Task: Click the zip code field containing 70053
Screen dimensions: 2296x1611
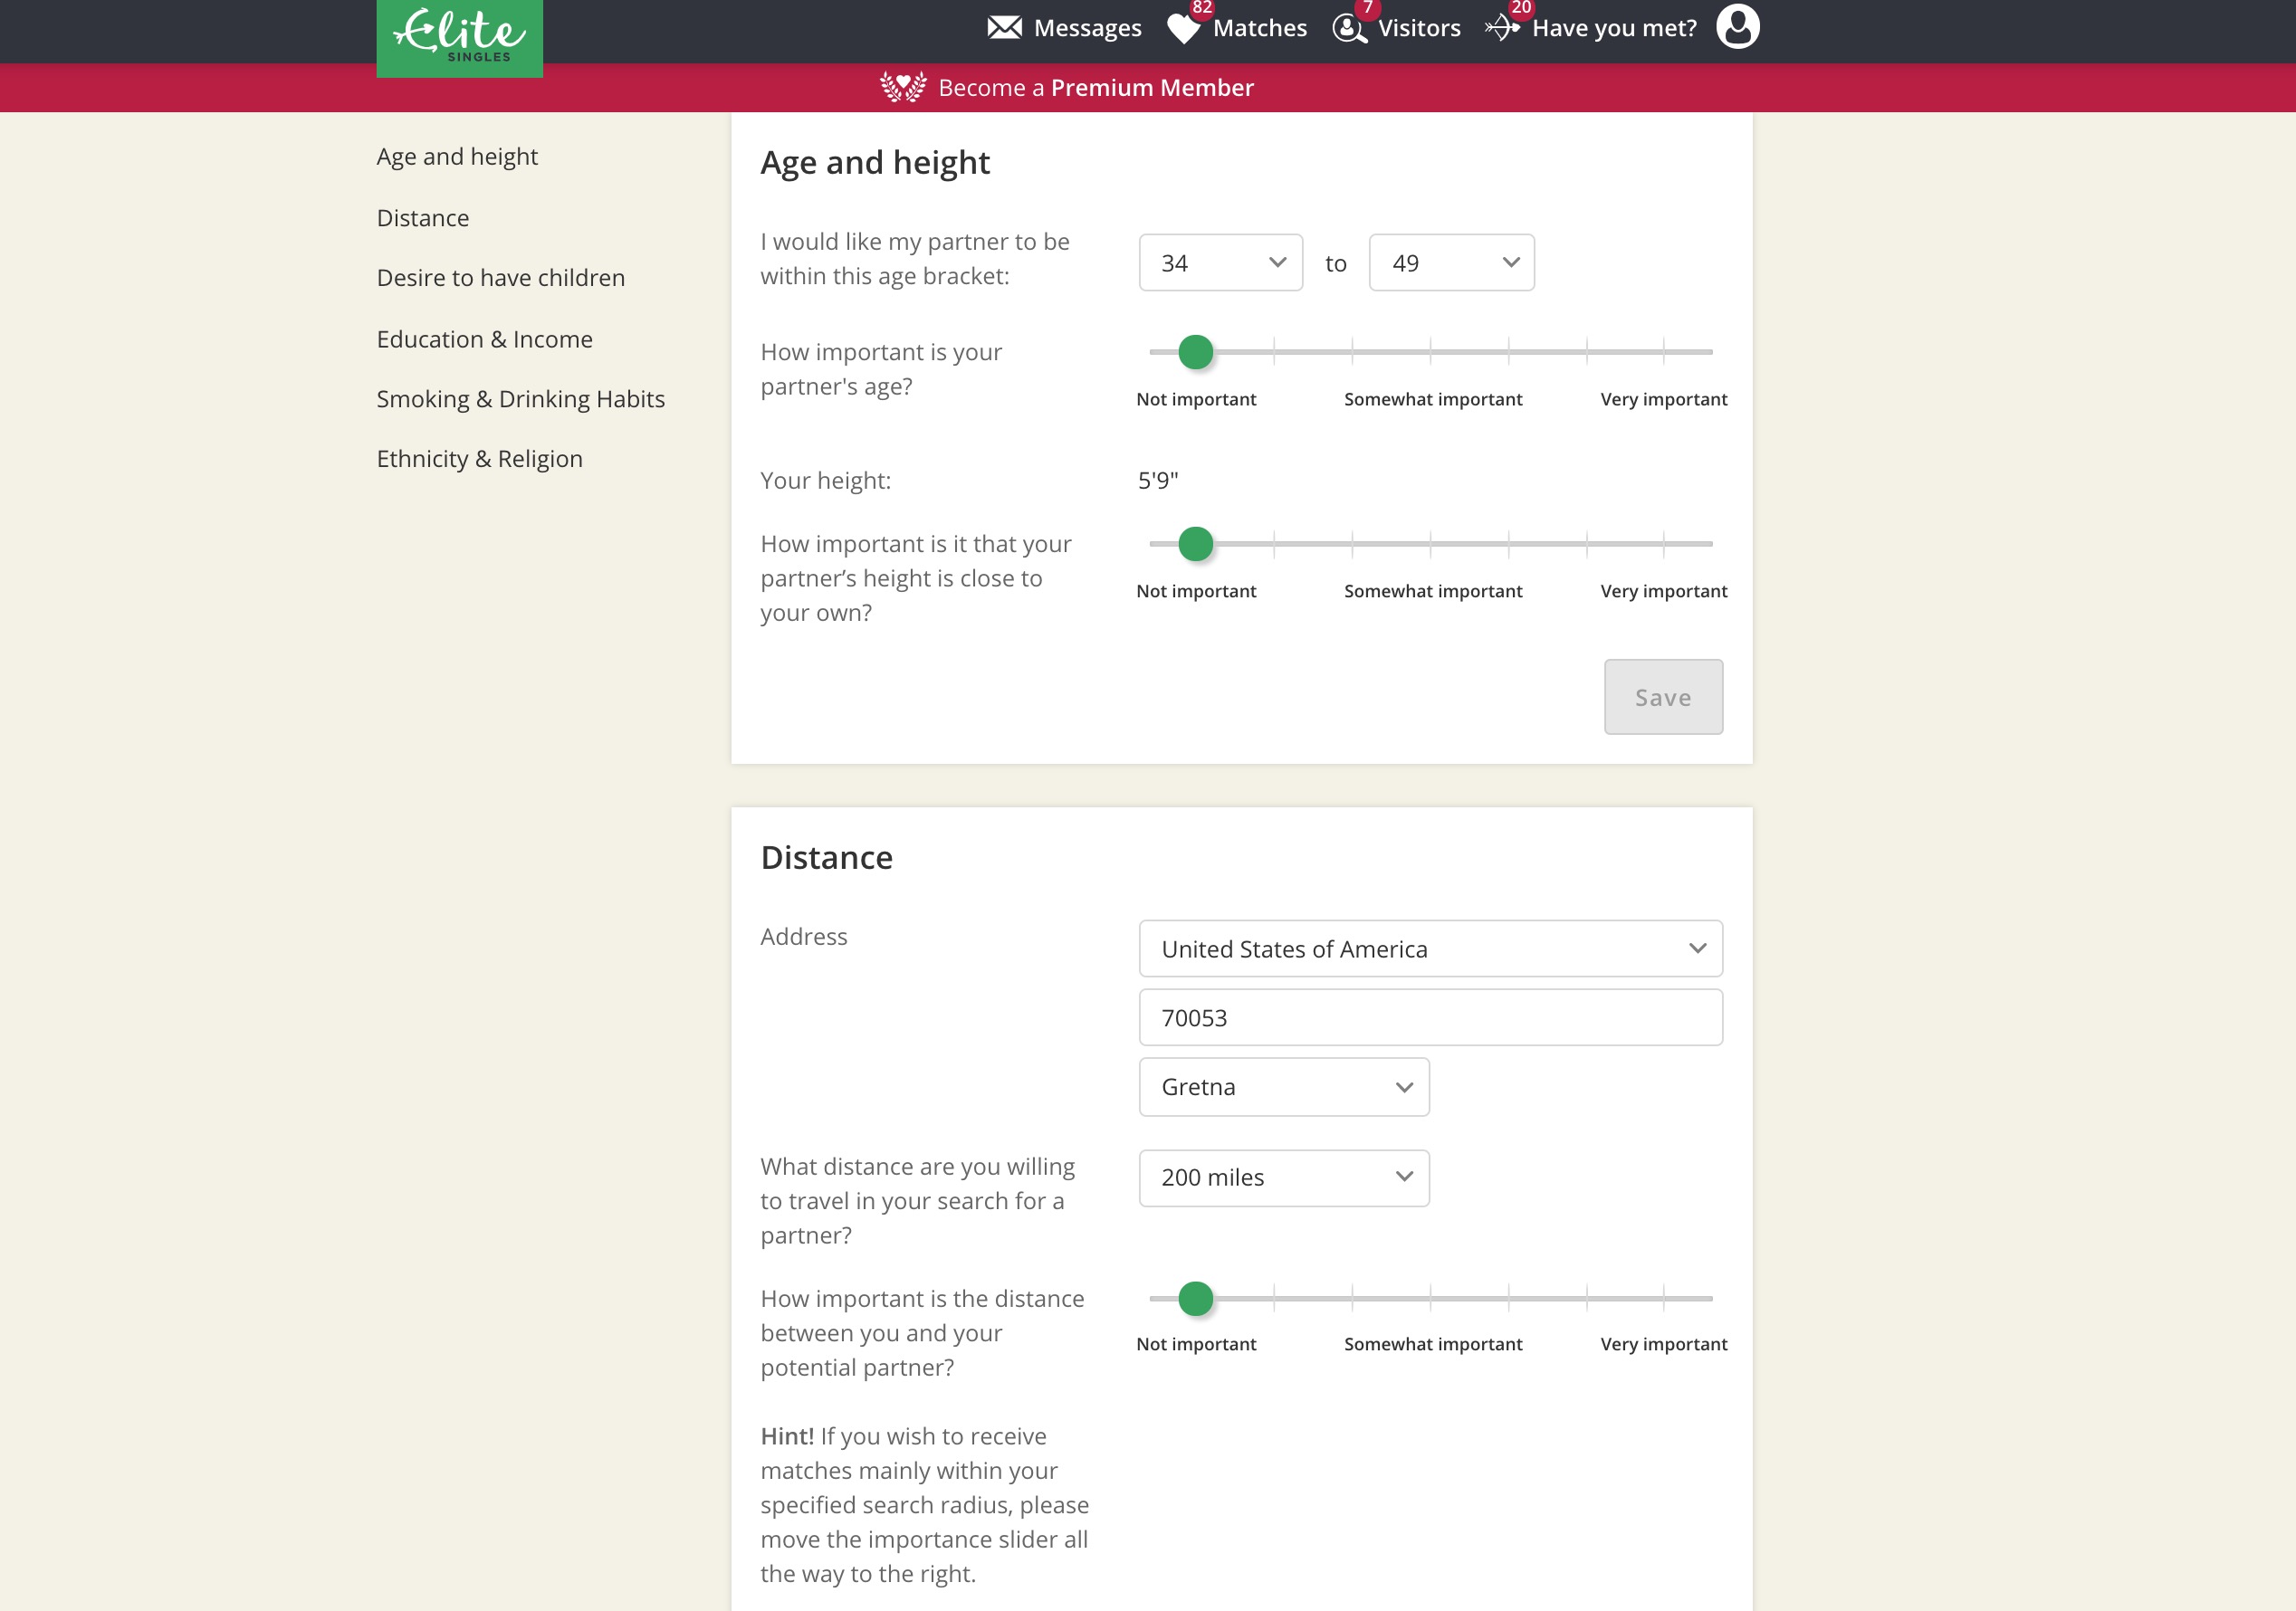Action: (x=1430, y=1017)
